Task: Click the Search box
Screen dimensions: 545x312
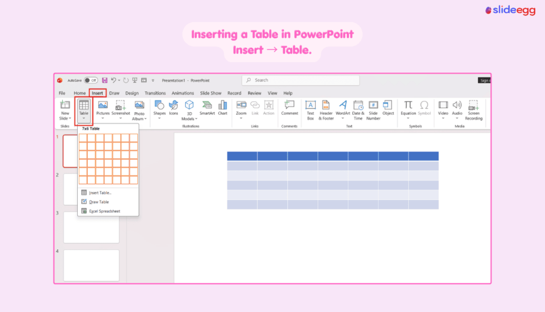Action: [301, 80]
